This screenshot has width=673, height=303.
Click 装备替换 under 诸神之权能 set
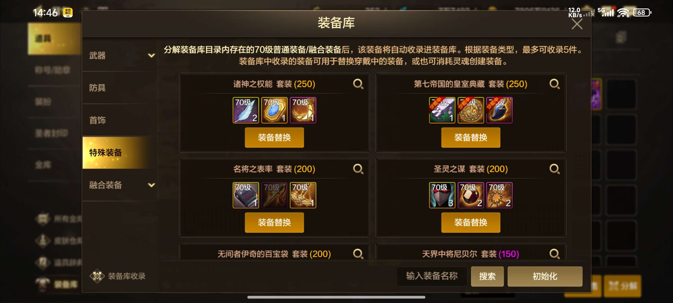click(x=274, y=137)
